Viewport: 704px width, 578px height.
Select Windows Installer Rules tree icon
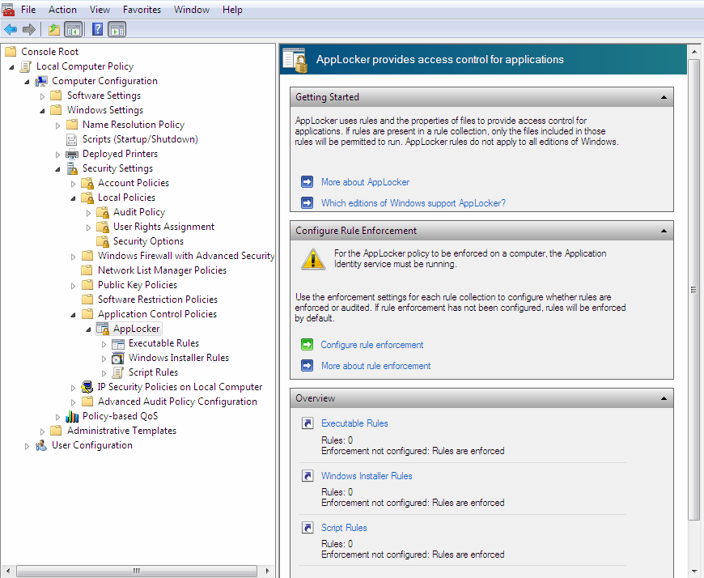pyautogui.click(x=117, y=358)
